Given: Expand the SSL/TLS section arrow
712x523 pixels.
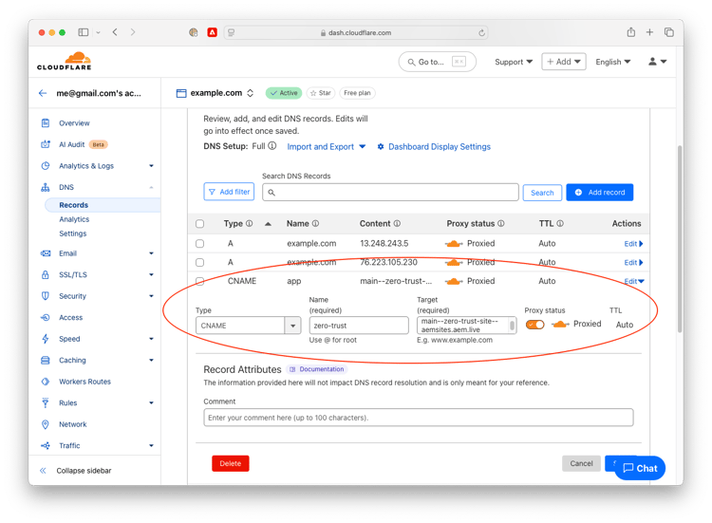Looking at the screenshot, I should (x=151, y=274).
